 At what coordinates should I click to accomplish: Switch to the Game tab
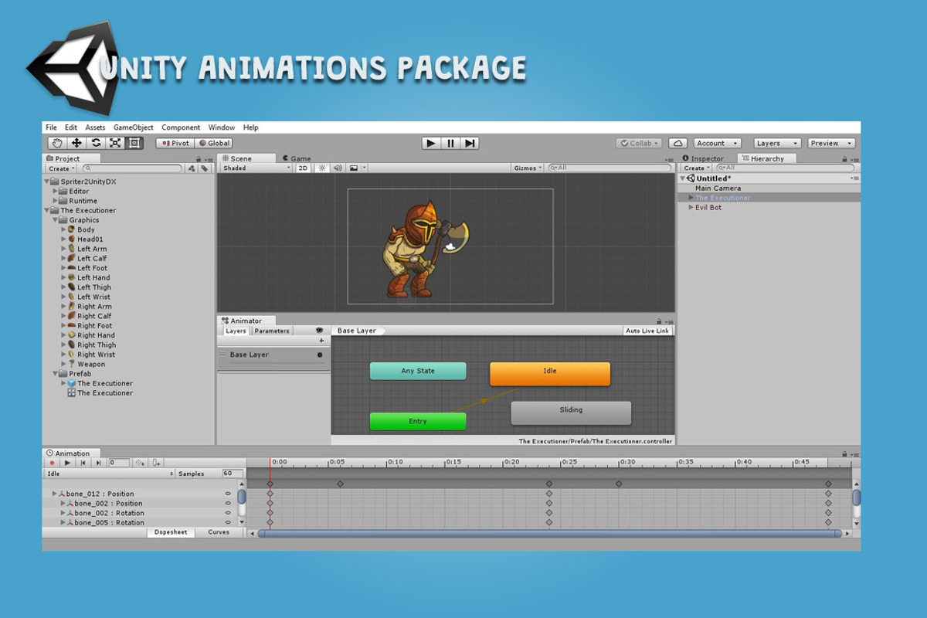pyautogui.click(x=297, y=158)
